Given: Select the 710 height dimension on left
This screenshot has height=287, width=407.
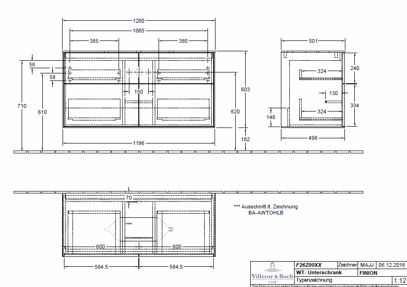Looking at the screenshot, I should click(22, 106).
